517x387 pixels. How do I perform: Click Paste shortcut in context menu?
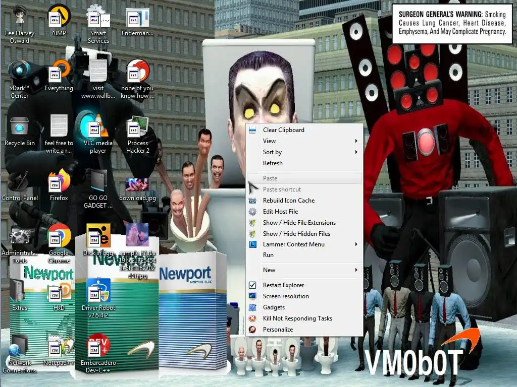point(304,189)
